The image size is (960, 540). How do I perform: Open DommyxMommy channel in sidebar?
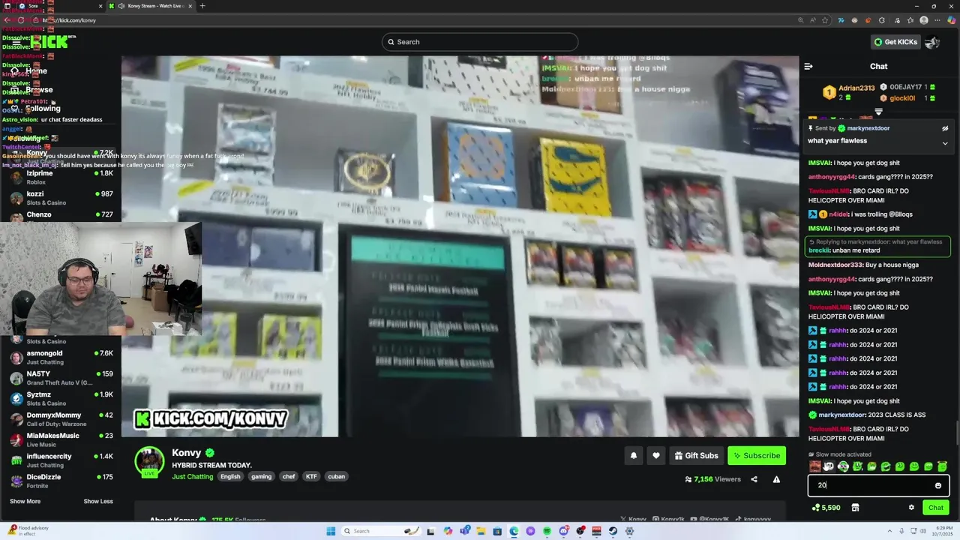(x=60, y=419)
